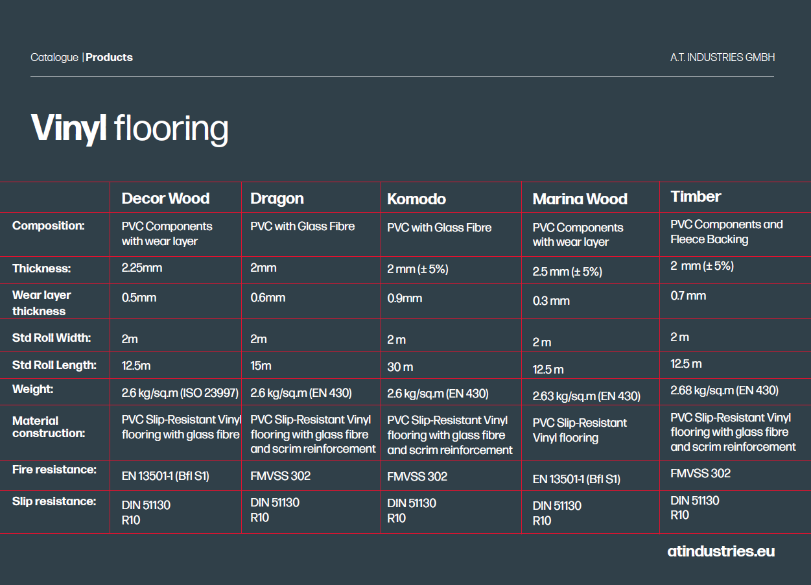Screen dimensions: 811x585
Task: Click the ISO 23997 weight cell
Action: 180,393
